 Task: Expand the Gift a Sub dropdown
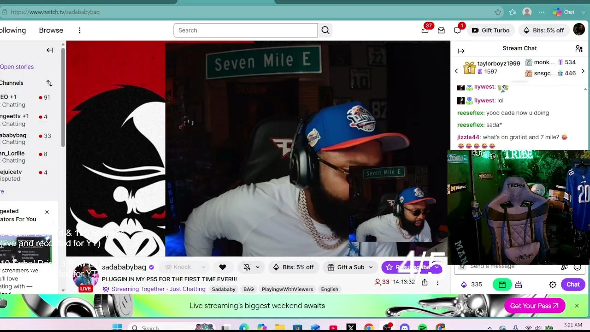(x=371, y=267)
